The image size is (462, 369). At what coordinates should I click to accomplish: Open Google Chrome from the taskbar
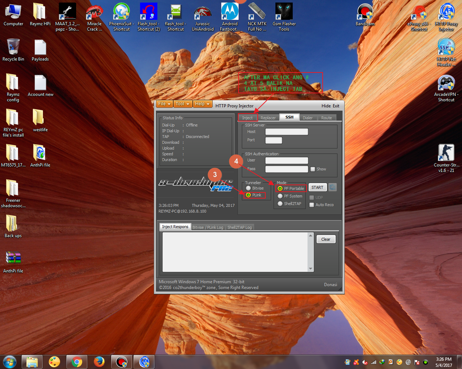(77, 361)
